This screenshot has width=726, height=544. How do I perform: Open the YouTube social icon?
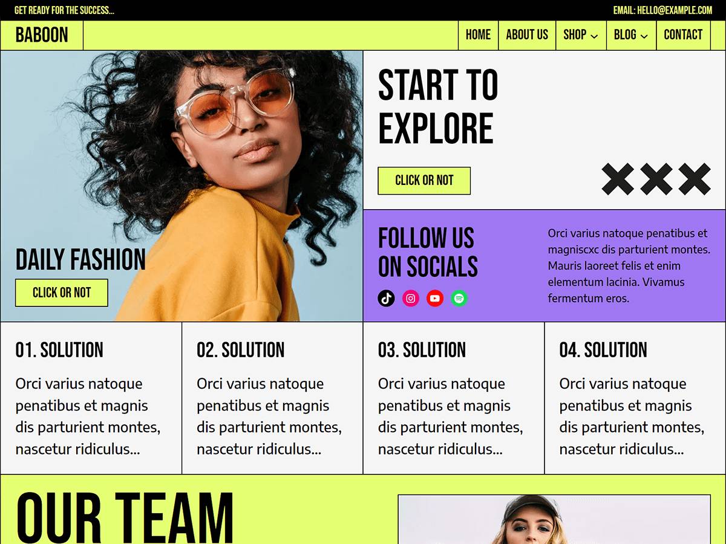(x=435, y=298)
